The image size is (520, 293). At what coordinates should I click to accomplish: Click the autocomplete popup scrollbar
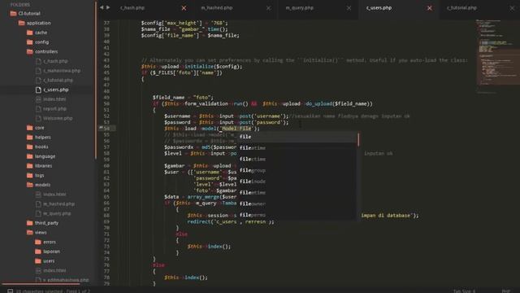[x=358, y=139]
